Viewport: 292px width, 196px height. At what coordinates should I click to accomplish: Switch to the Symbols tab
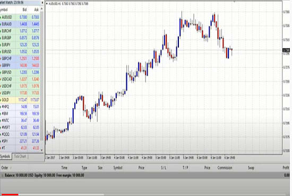(5, 156)
